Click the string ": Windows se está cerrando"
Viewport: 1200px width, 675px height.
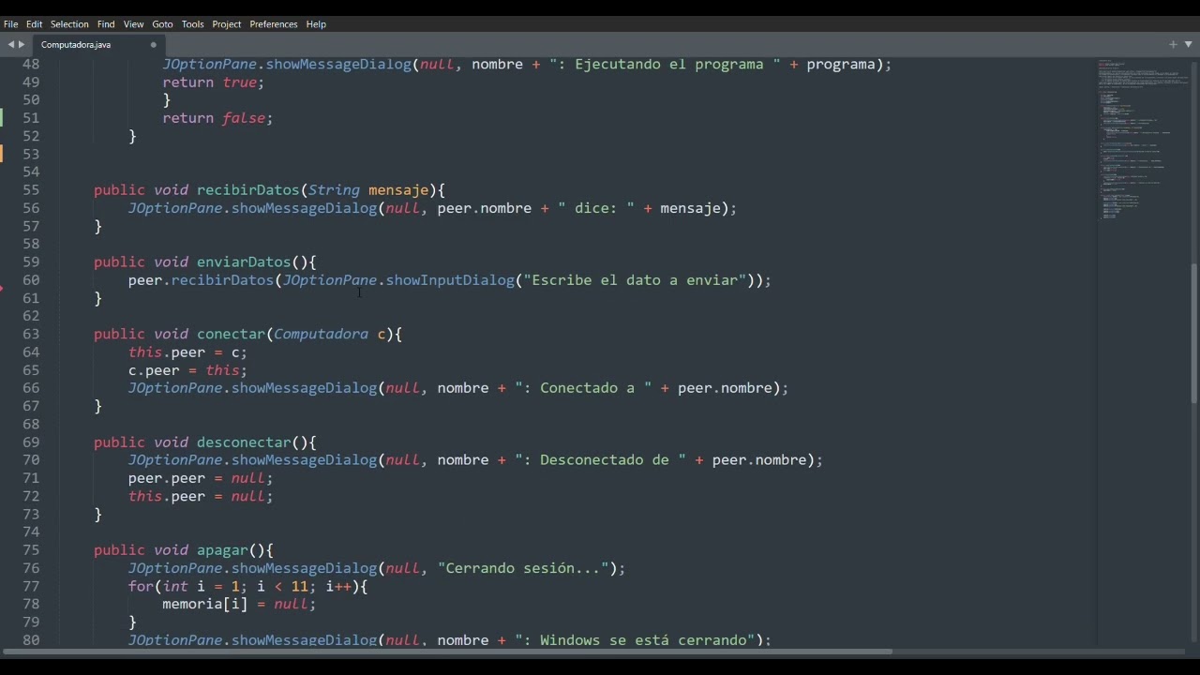pos(635,640)
